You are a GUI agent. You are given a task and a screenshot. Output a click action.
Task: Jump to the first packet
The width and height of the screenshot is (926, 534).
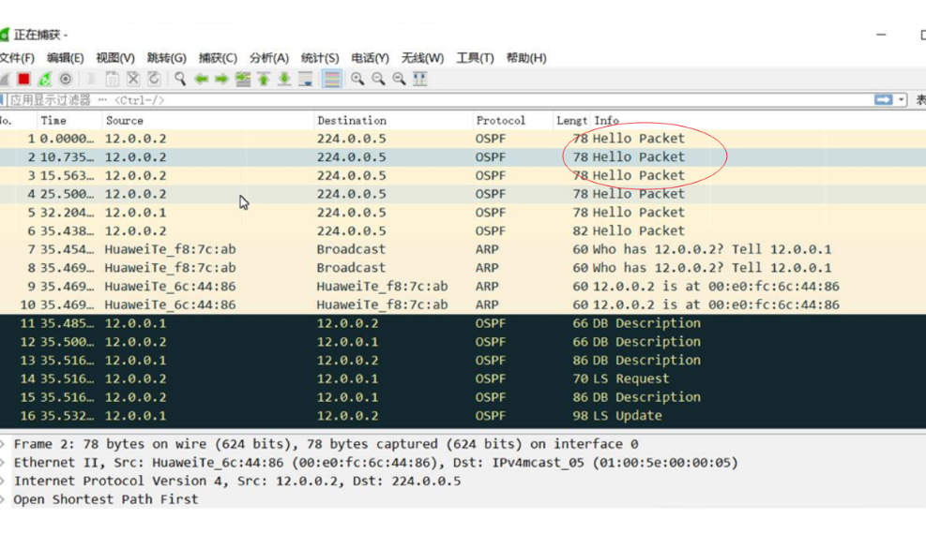point(264,80)
